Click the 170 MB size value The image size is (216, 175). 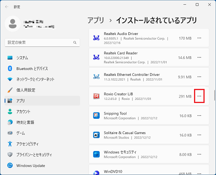[185, 38]
